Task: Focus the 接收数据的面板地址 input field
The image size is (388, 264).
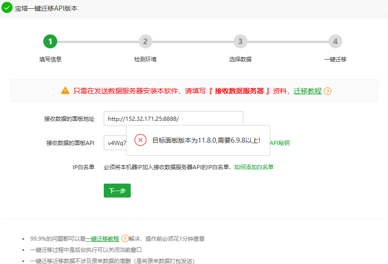Action: pyautogui.click(x=173, y=119)
